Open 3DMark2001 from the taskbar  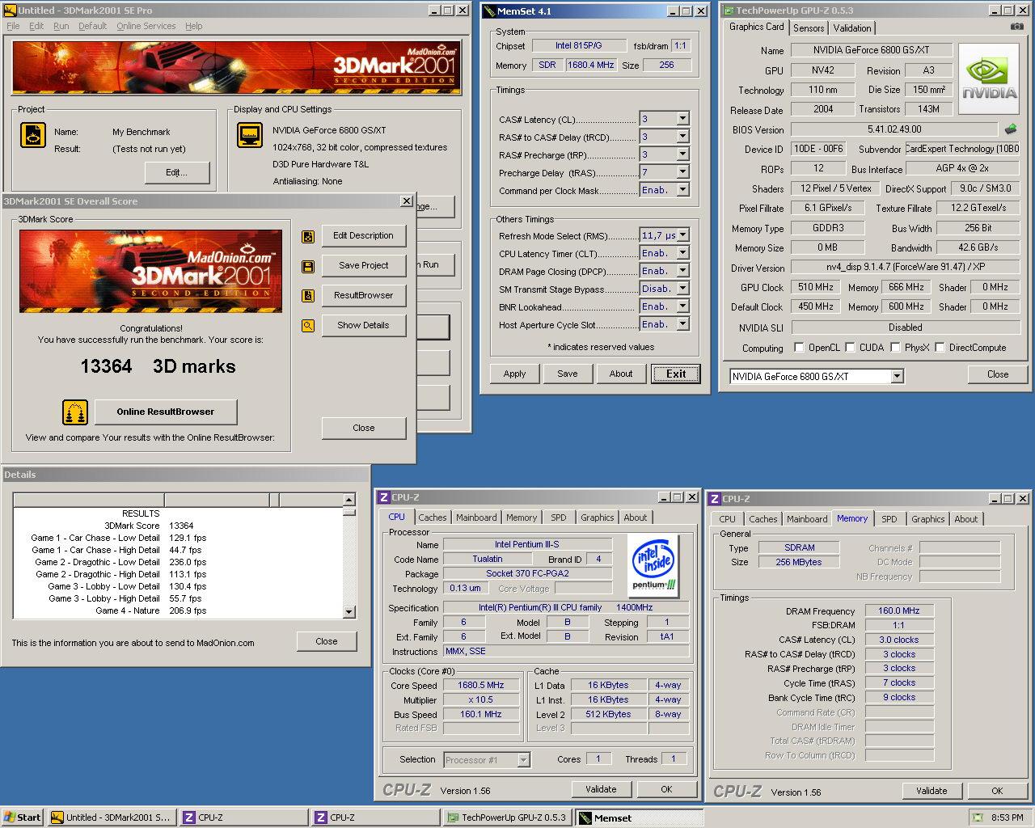point(110,817)
